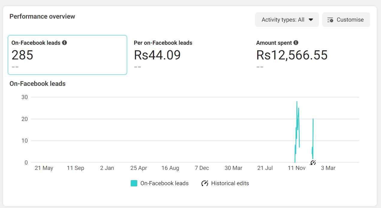The image size is (381, 208).
Task: Click the info icon beside On-Facebook leads
Action: click(64, 43)
